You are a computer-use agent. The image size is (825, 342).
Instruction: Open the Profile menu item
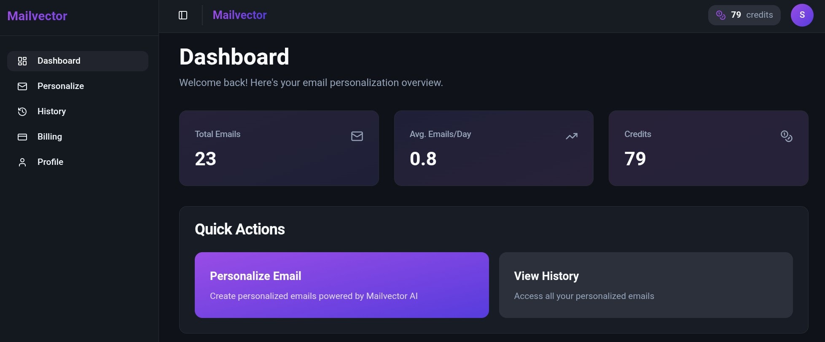coord(51,162)
